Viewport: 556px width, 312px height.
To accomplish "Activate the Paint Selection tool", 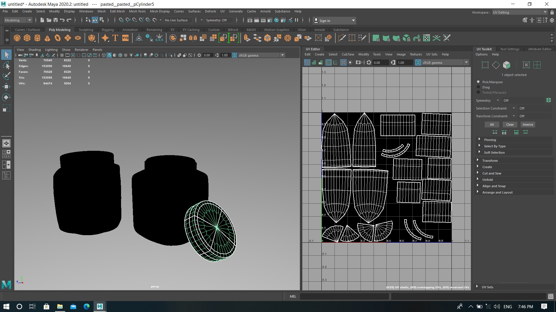I will pyautogui.click(x=6, y=76).
